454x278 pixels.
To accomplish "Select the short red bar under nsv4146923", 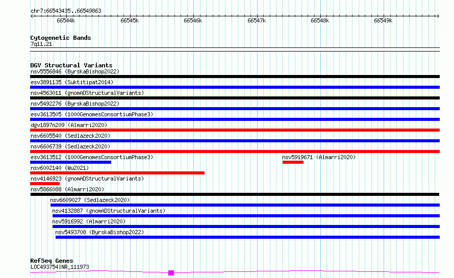I will tap(45, 184).
